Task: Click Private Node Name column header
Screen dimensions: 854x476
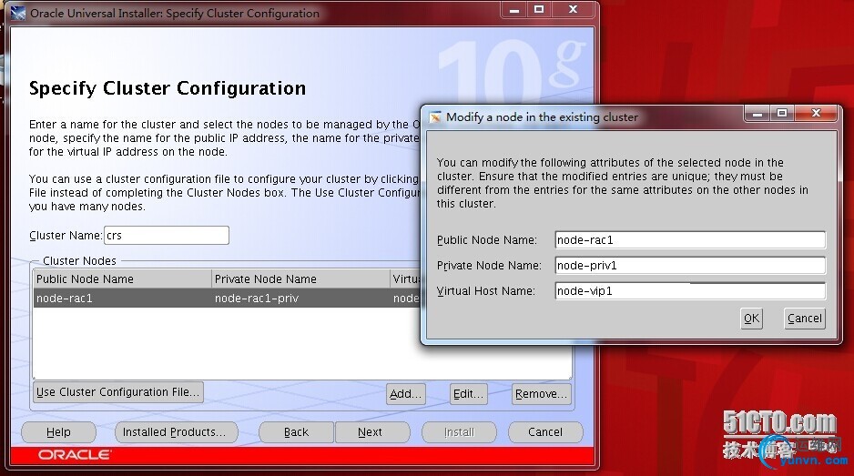Action: [300, 279]
